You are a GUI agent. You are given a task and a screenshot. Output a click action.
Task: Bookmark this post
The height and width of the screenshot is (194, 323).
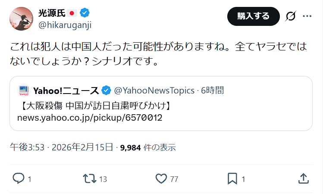[232, 178]
